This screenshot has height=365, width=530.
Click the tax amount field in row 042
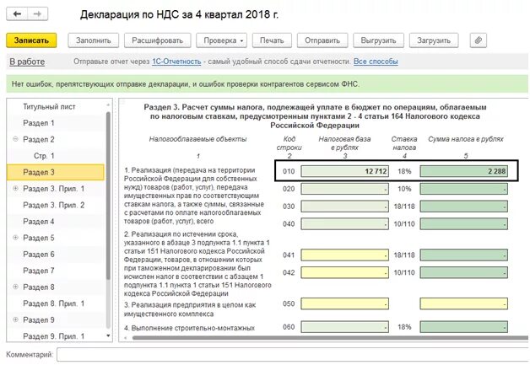click(x=464, y=272)
